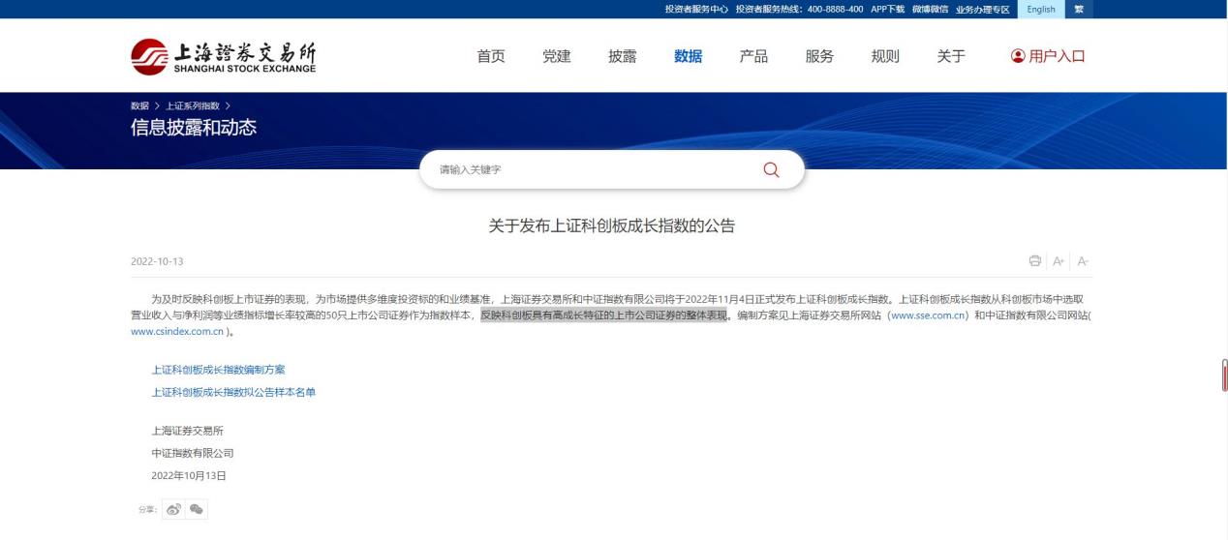Expand the 产品 menu item
Image resolution: width=1228 pixels, height=540 pixels.
pos(753,56)
